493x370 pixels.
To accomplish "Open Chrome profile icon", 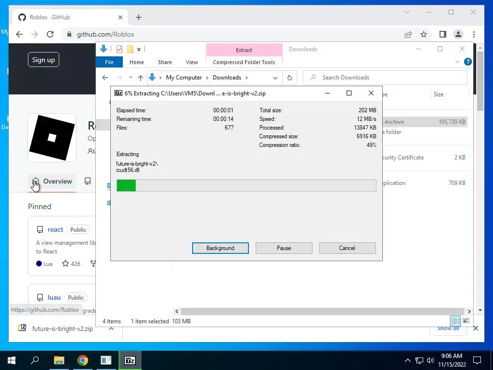I will point(458,34).
